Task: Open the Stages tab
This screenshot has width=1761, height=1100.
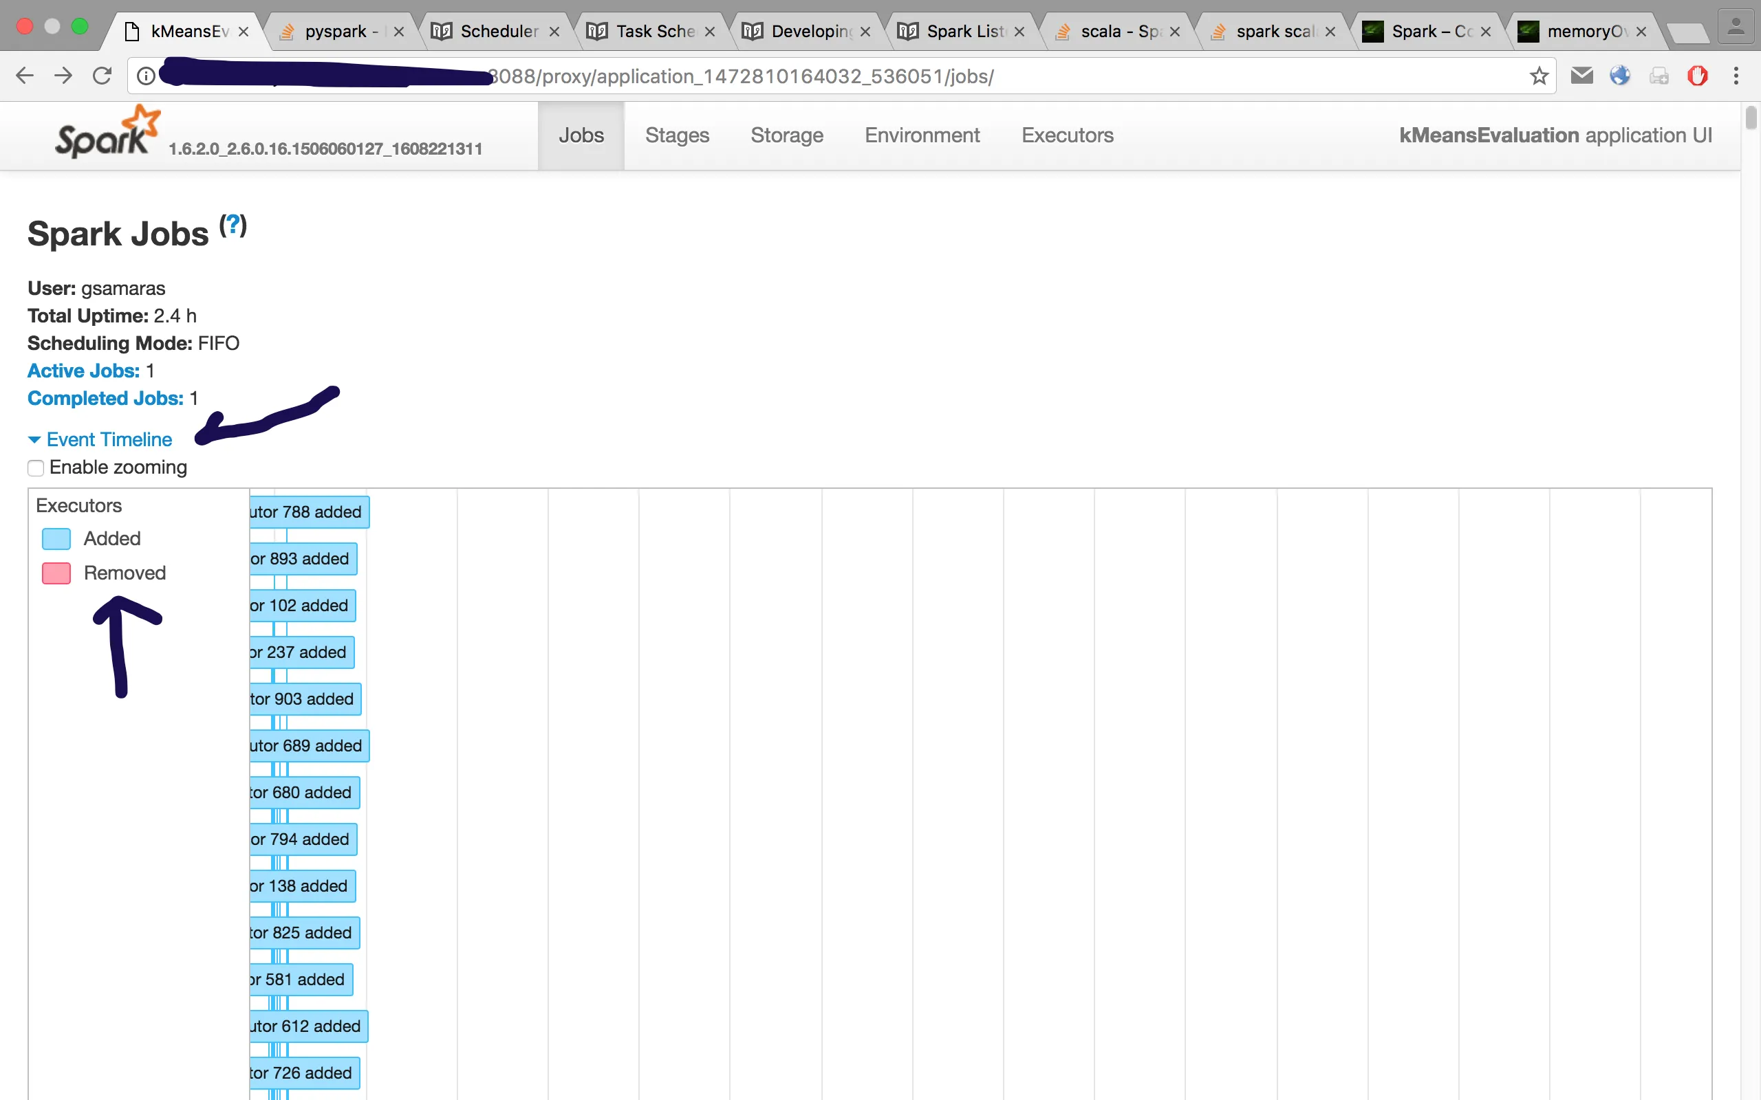Action: point(677,135)
